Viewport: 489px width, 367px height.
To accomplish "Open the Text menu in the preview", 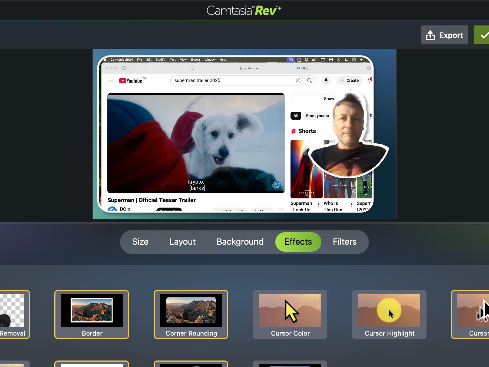I will [x=173, y=60].
